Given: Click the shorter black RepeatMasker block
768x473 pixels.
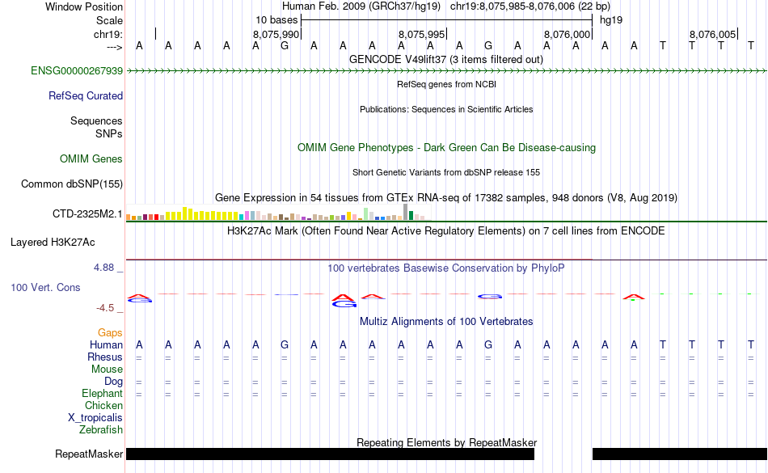Looking at the screenshot, I should pos(680,454).
